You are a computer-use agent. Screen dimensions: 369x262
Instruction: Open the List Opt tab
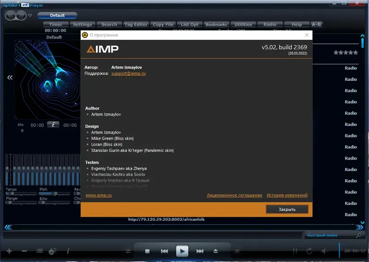coord(190,24)
